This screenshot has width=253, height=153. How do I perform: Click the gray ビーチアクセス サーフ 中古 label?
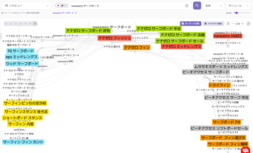coord(226,97)
